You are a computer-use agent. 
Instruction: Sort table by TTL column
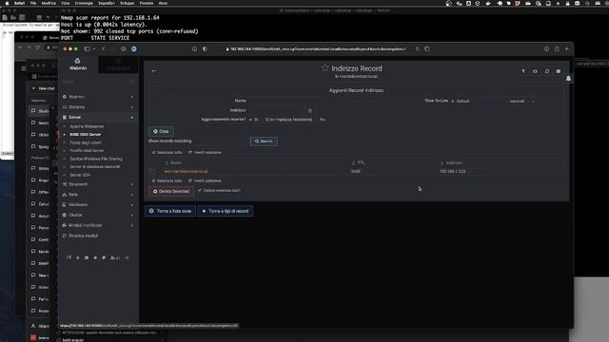(x=359, y=162)
